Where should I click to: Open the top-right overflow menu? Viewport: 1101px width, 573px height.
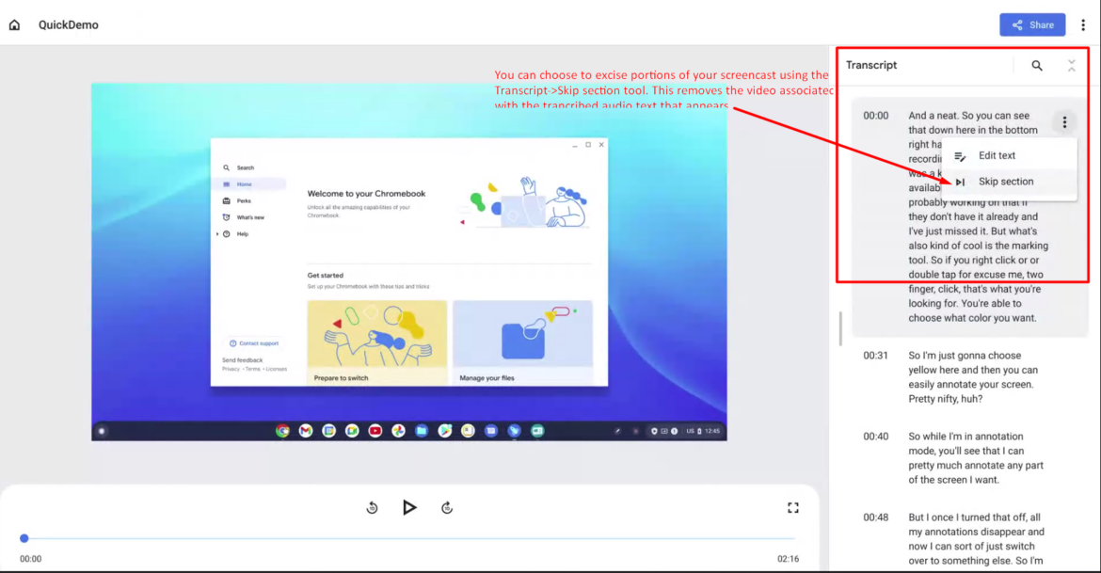[x=1084, y=24]
